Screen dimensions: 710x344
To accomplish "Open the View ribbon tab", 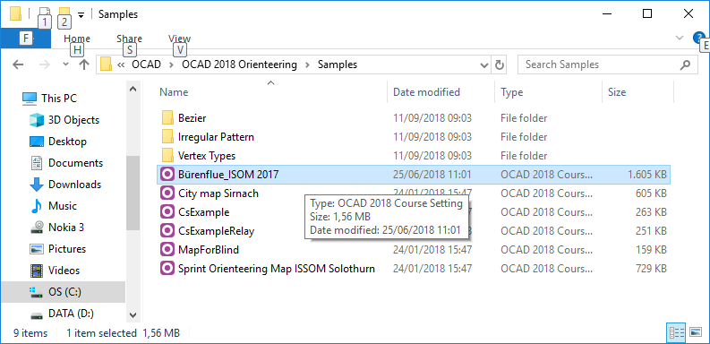I will point(179,39).
